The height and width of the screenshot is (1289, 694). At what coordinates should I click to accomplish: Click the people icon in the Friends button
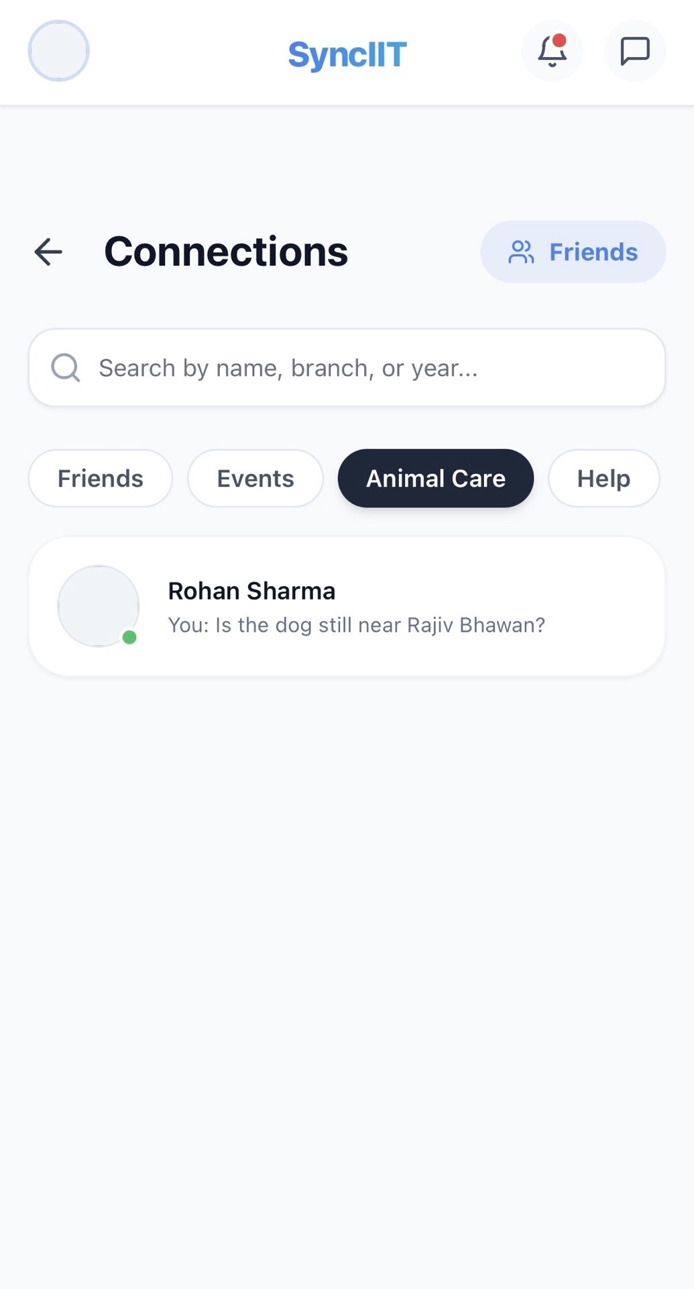pos(521,252)
